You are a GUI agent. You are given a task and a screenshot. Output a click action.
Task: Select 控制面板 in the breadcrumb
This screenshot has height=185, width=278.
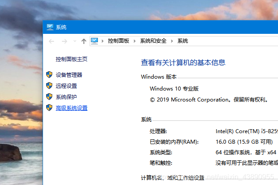click(x=119, y=41)
